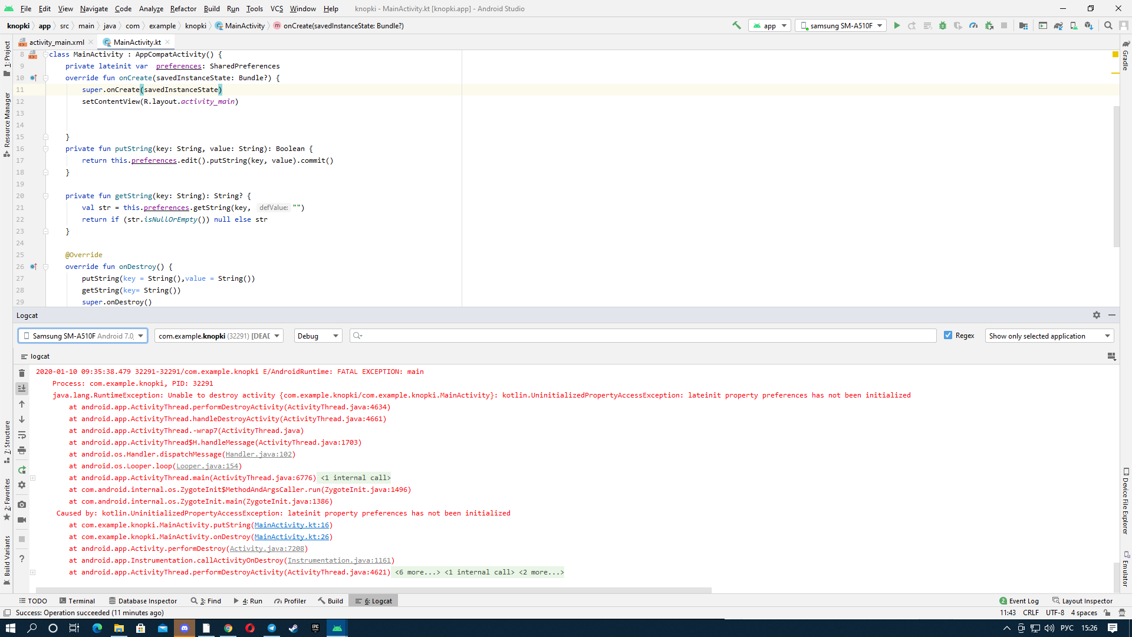
Task: Switch to the activity_main.xml tab
Action: 57,42
